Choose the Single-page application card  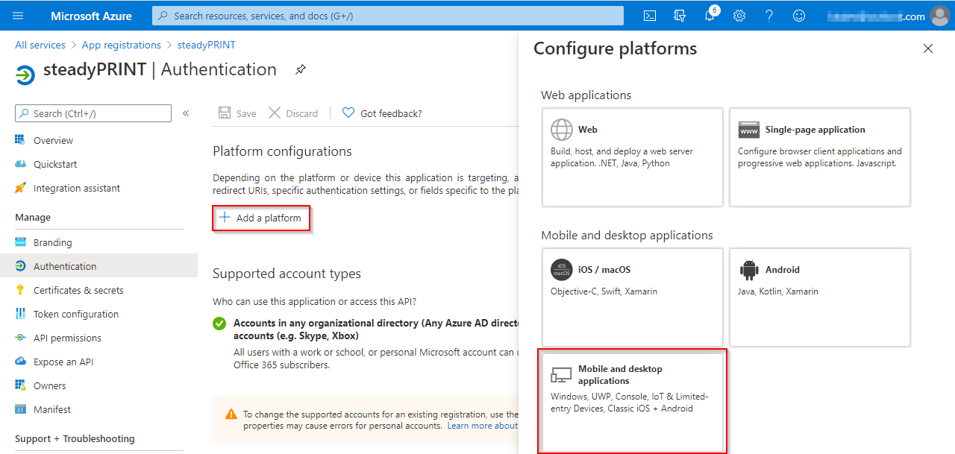[x=820, y=157]
